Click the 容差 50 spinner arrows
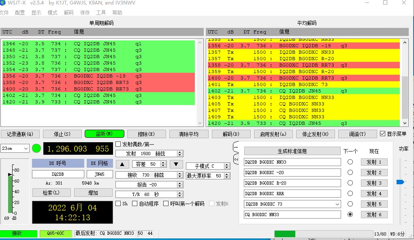414x240 pixels. pos(163,164)
